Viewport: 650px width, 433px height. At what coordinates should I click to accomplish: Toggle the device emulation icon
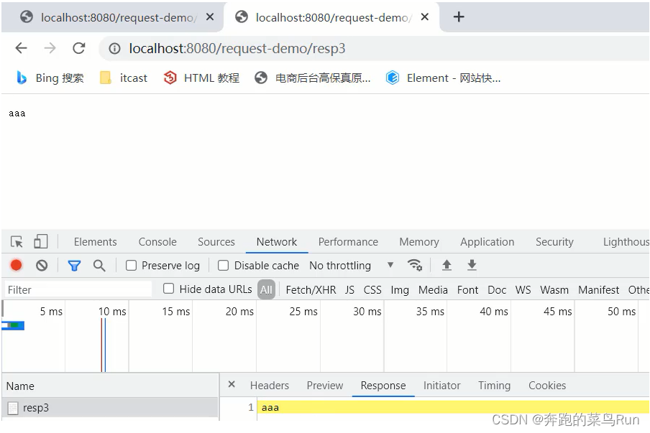(40, 241)
